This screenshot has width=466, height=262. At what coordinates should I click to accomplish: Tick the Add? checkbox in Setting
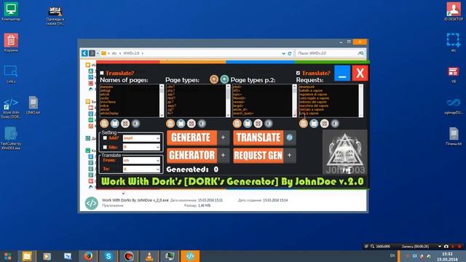pos(105,138)
